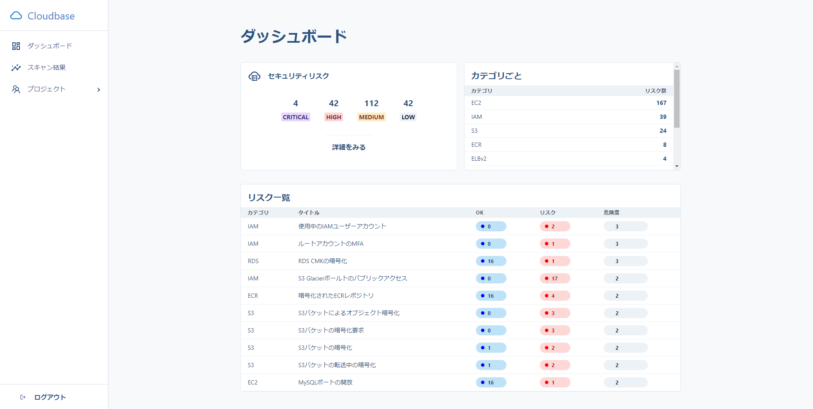
Task: Expand the プロジェクト submenu chevron
Action: coord(99,90)
